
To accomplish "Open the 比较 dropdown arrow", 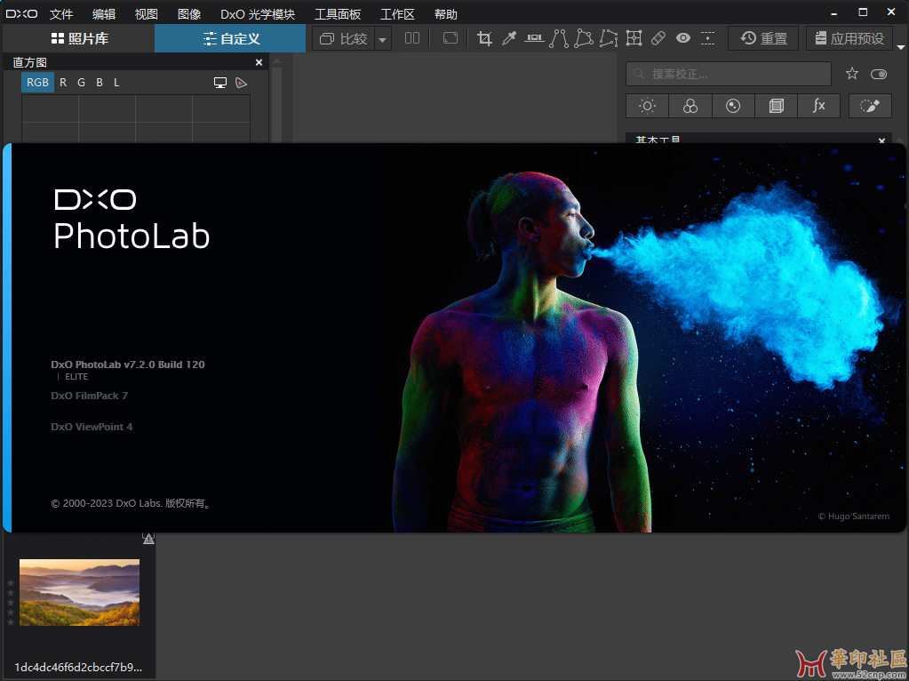I will click(383, 39).
